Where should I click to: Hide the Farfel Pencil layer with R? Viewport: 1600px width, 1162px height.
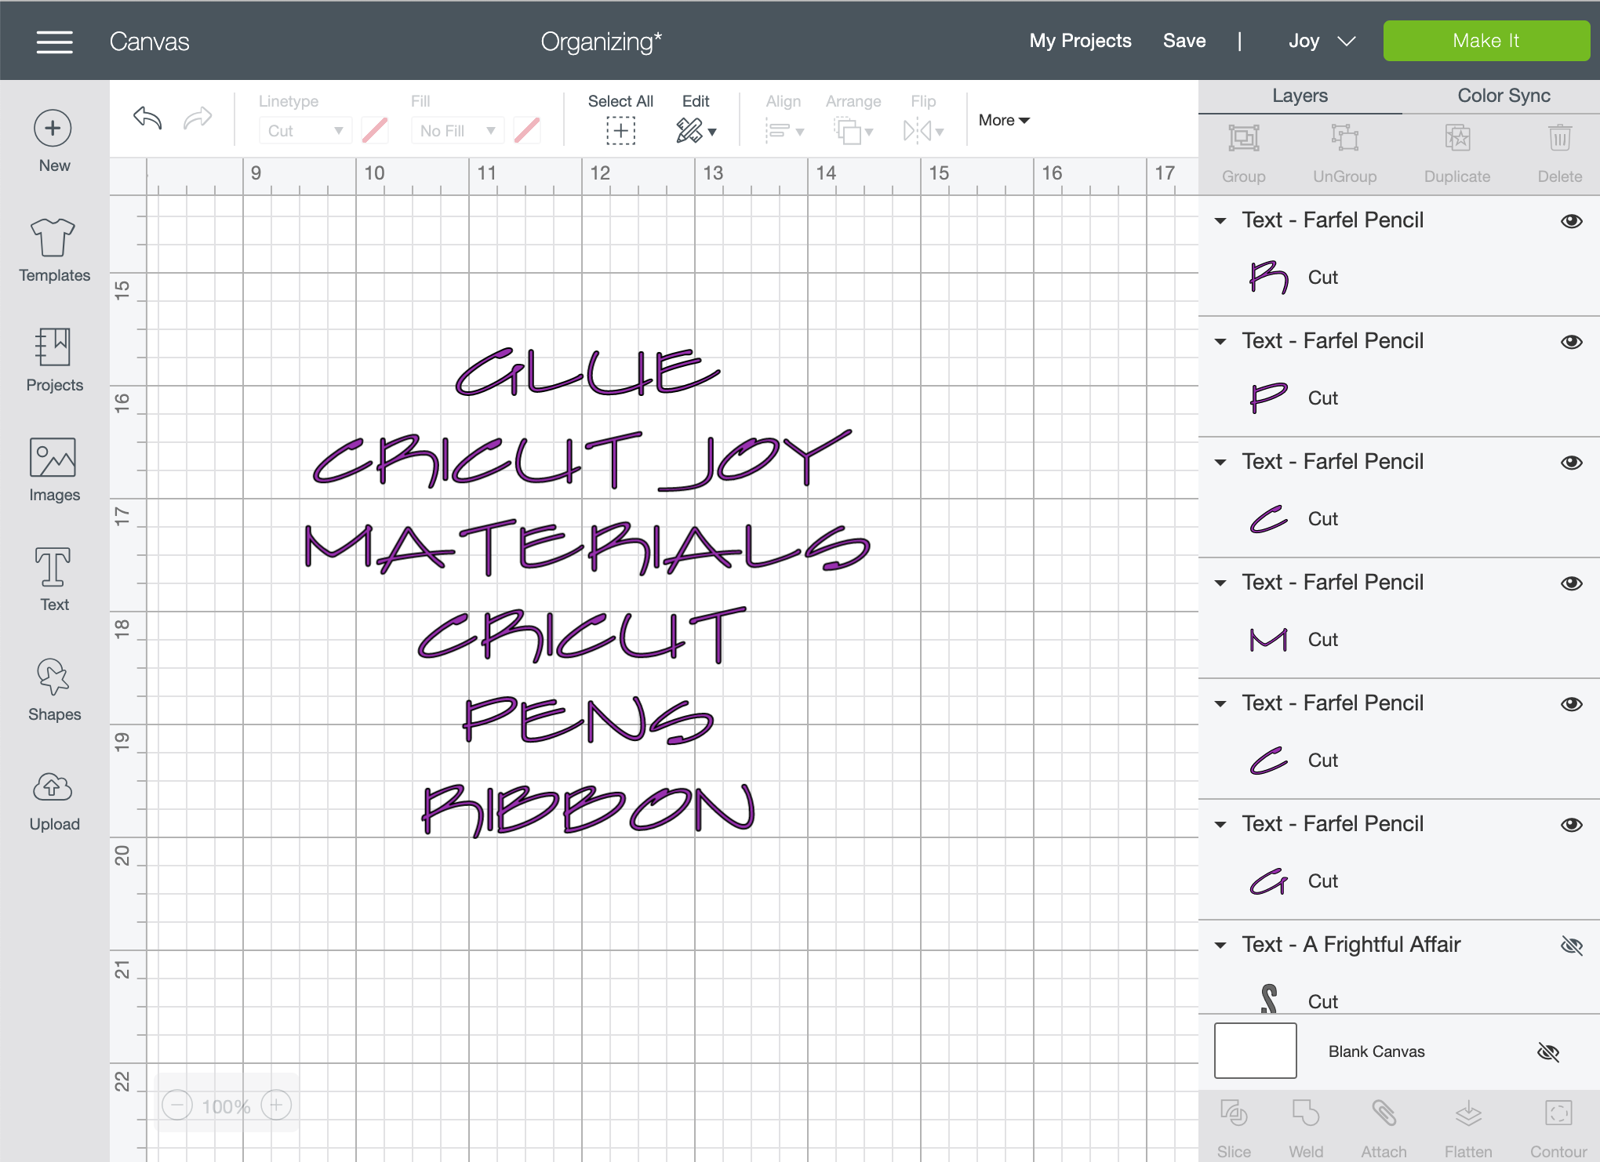pyautogui.click(x=1571, y=221)
